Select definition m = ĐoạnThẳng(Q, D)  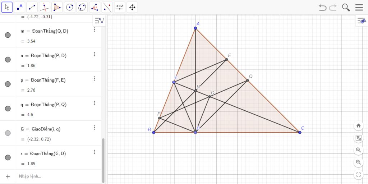click(44, 31)
